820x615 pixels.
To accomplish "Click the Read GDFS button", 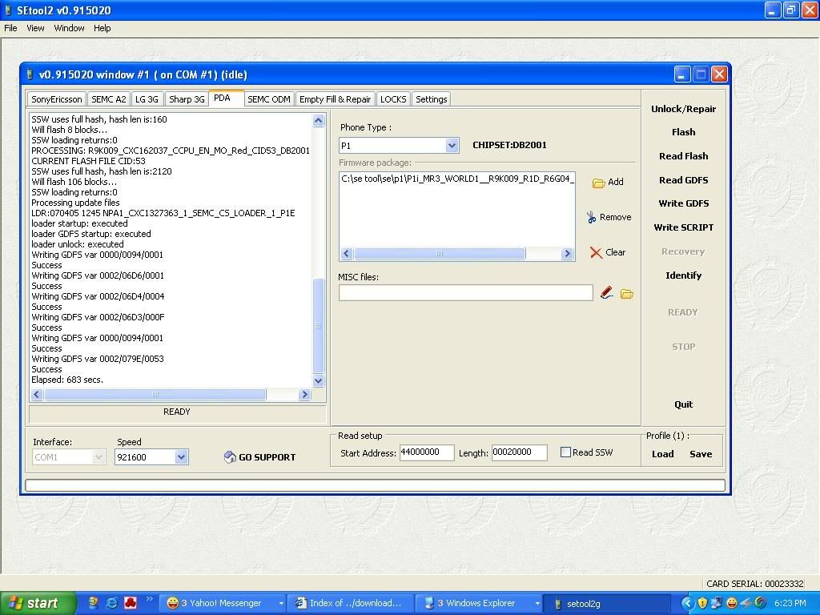I will (x=684, y=180).
